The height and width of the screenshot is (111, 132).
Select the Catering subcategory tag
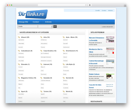pyautogui.click(x=65, y=84)
